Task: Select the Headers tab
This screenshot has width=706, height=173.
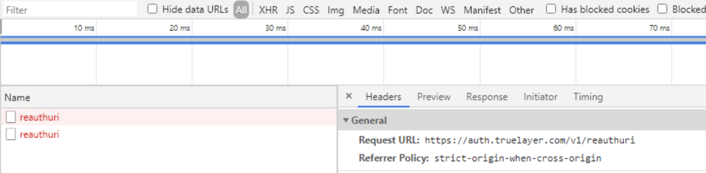Action: tap(384, 97)
